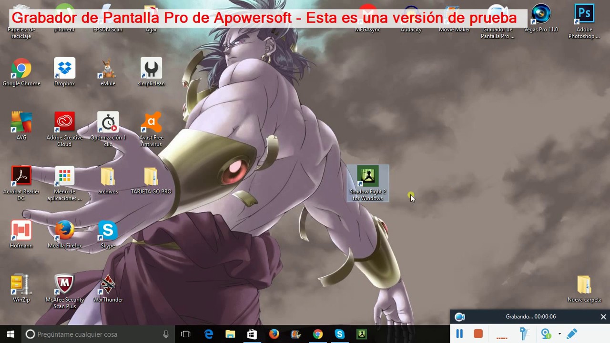Click the Grabando timer text
The height and width of the screenshot is (343, 610).
click(x=531, y=316)
